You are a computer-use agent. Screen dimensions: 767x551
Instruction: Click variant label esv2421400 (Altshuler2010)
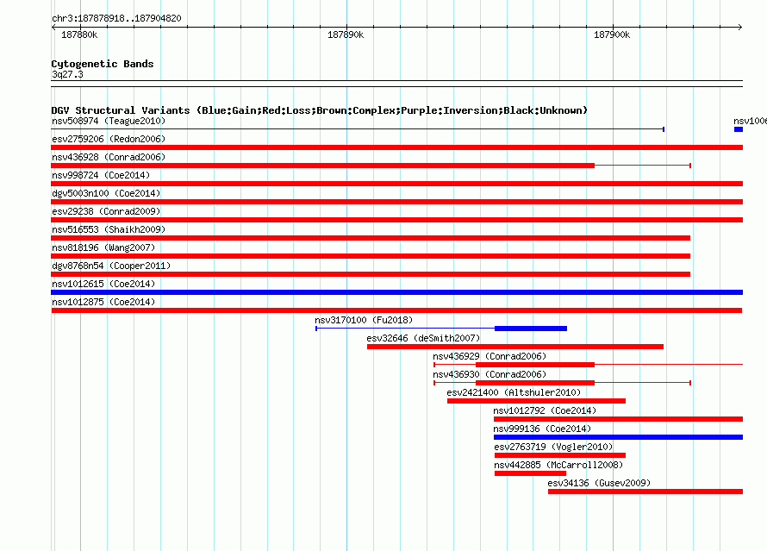(x=514, y=392)
